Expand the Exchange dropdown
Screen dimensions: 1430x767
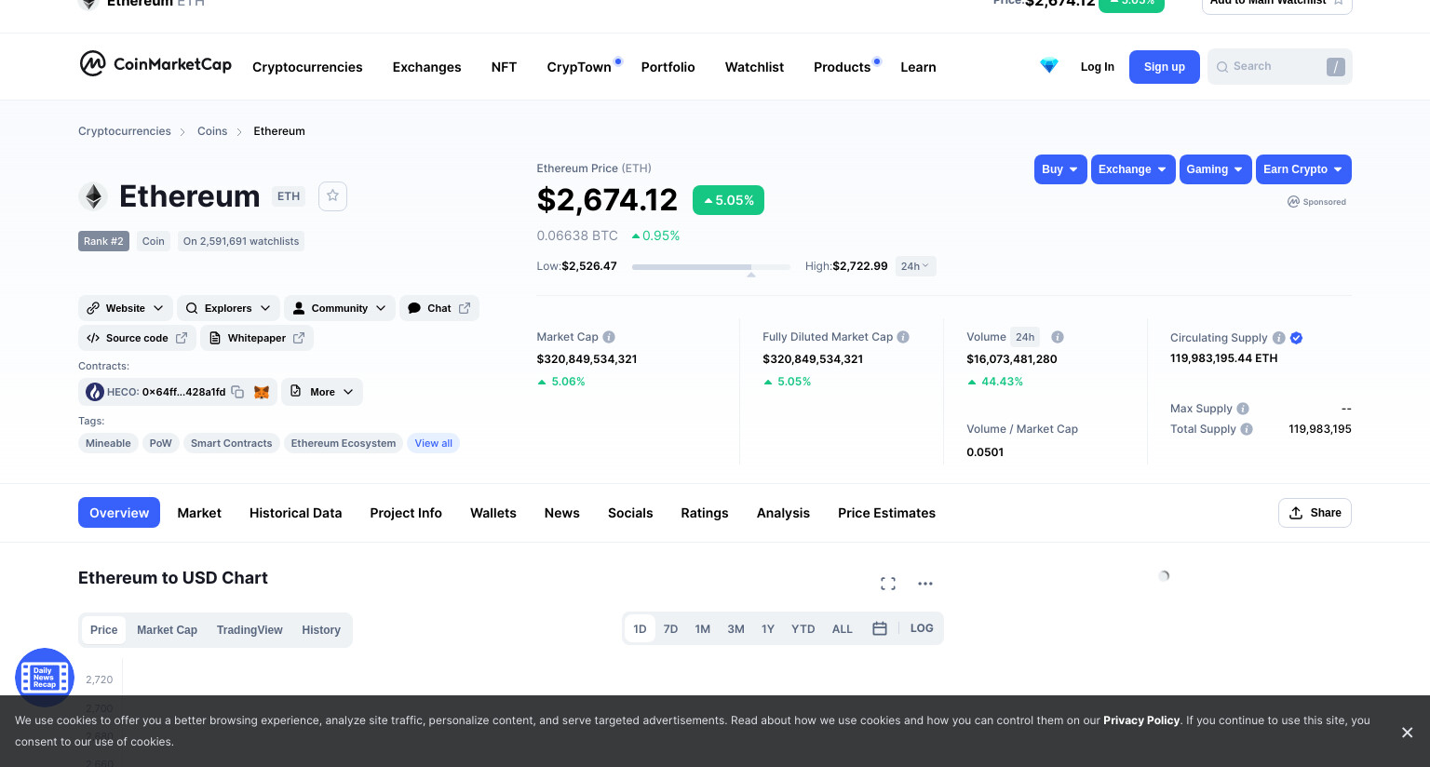point(1133,169)
